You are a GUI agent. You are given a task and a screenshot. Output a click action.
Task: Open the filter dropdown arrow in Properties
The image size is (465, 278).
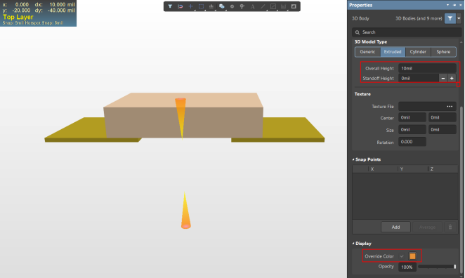click(x=459, y=18)
